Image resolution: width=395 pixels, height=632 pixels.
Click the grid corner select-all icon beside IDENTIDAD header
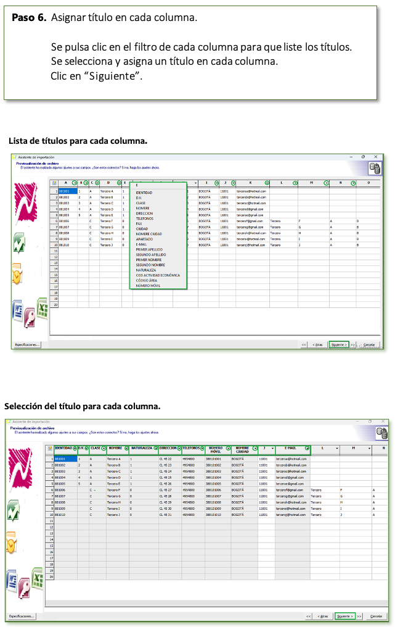[x=50, y=449]
